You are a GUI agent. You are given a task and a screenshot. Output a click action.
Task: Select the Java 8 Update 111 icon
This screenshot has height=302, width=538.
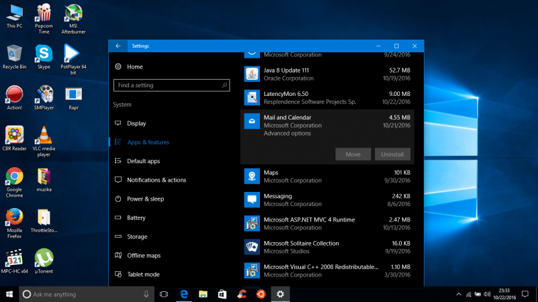coord(252,74)
